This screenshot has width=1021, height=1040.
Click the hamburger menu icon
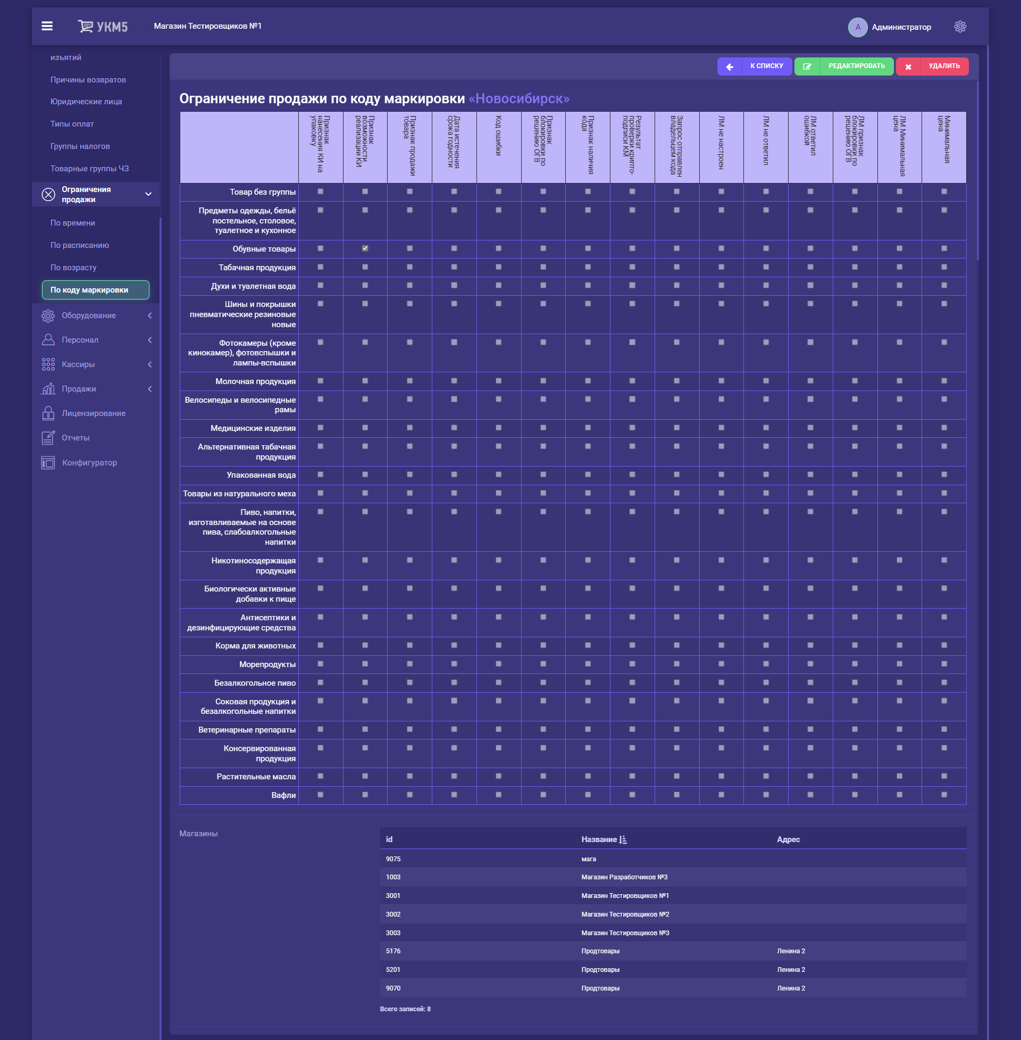click(47, 26)
